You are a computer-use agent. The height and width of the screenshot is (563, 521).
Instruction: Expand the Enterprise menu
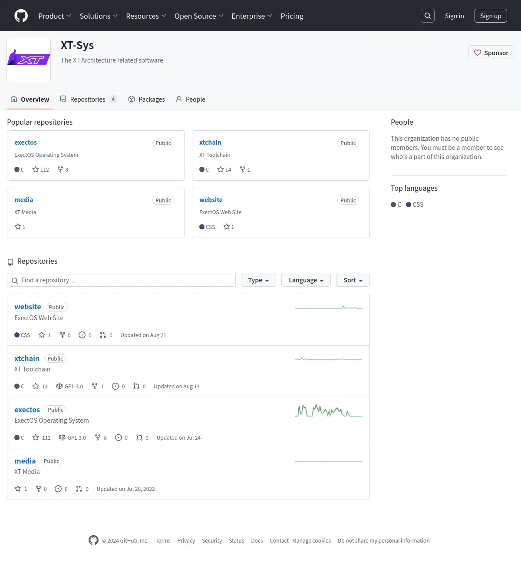tap(252, 16)
